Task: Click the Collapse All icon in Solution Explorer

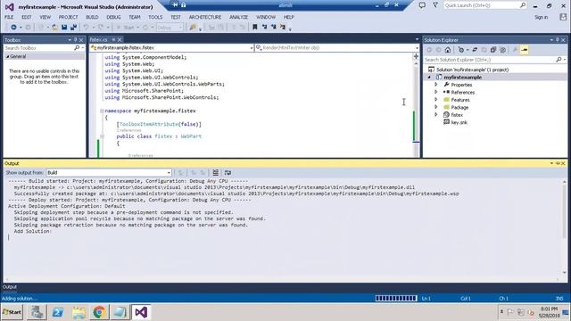Action: pos(493,50)
